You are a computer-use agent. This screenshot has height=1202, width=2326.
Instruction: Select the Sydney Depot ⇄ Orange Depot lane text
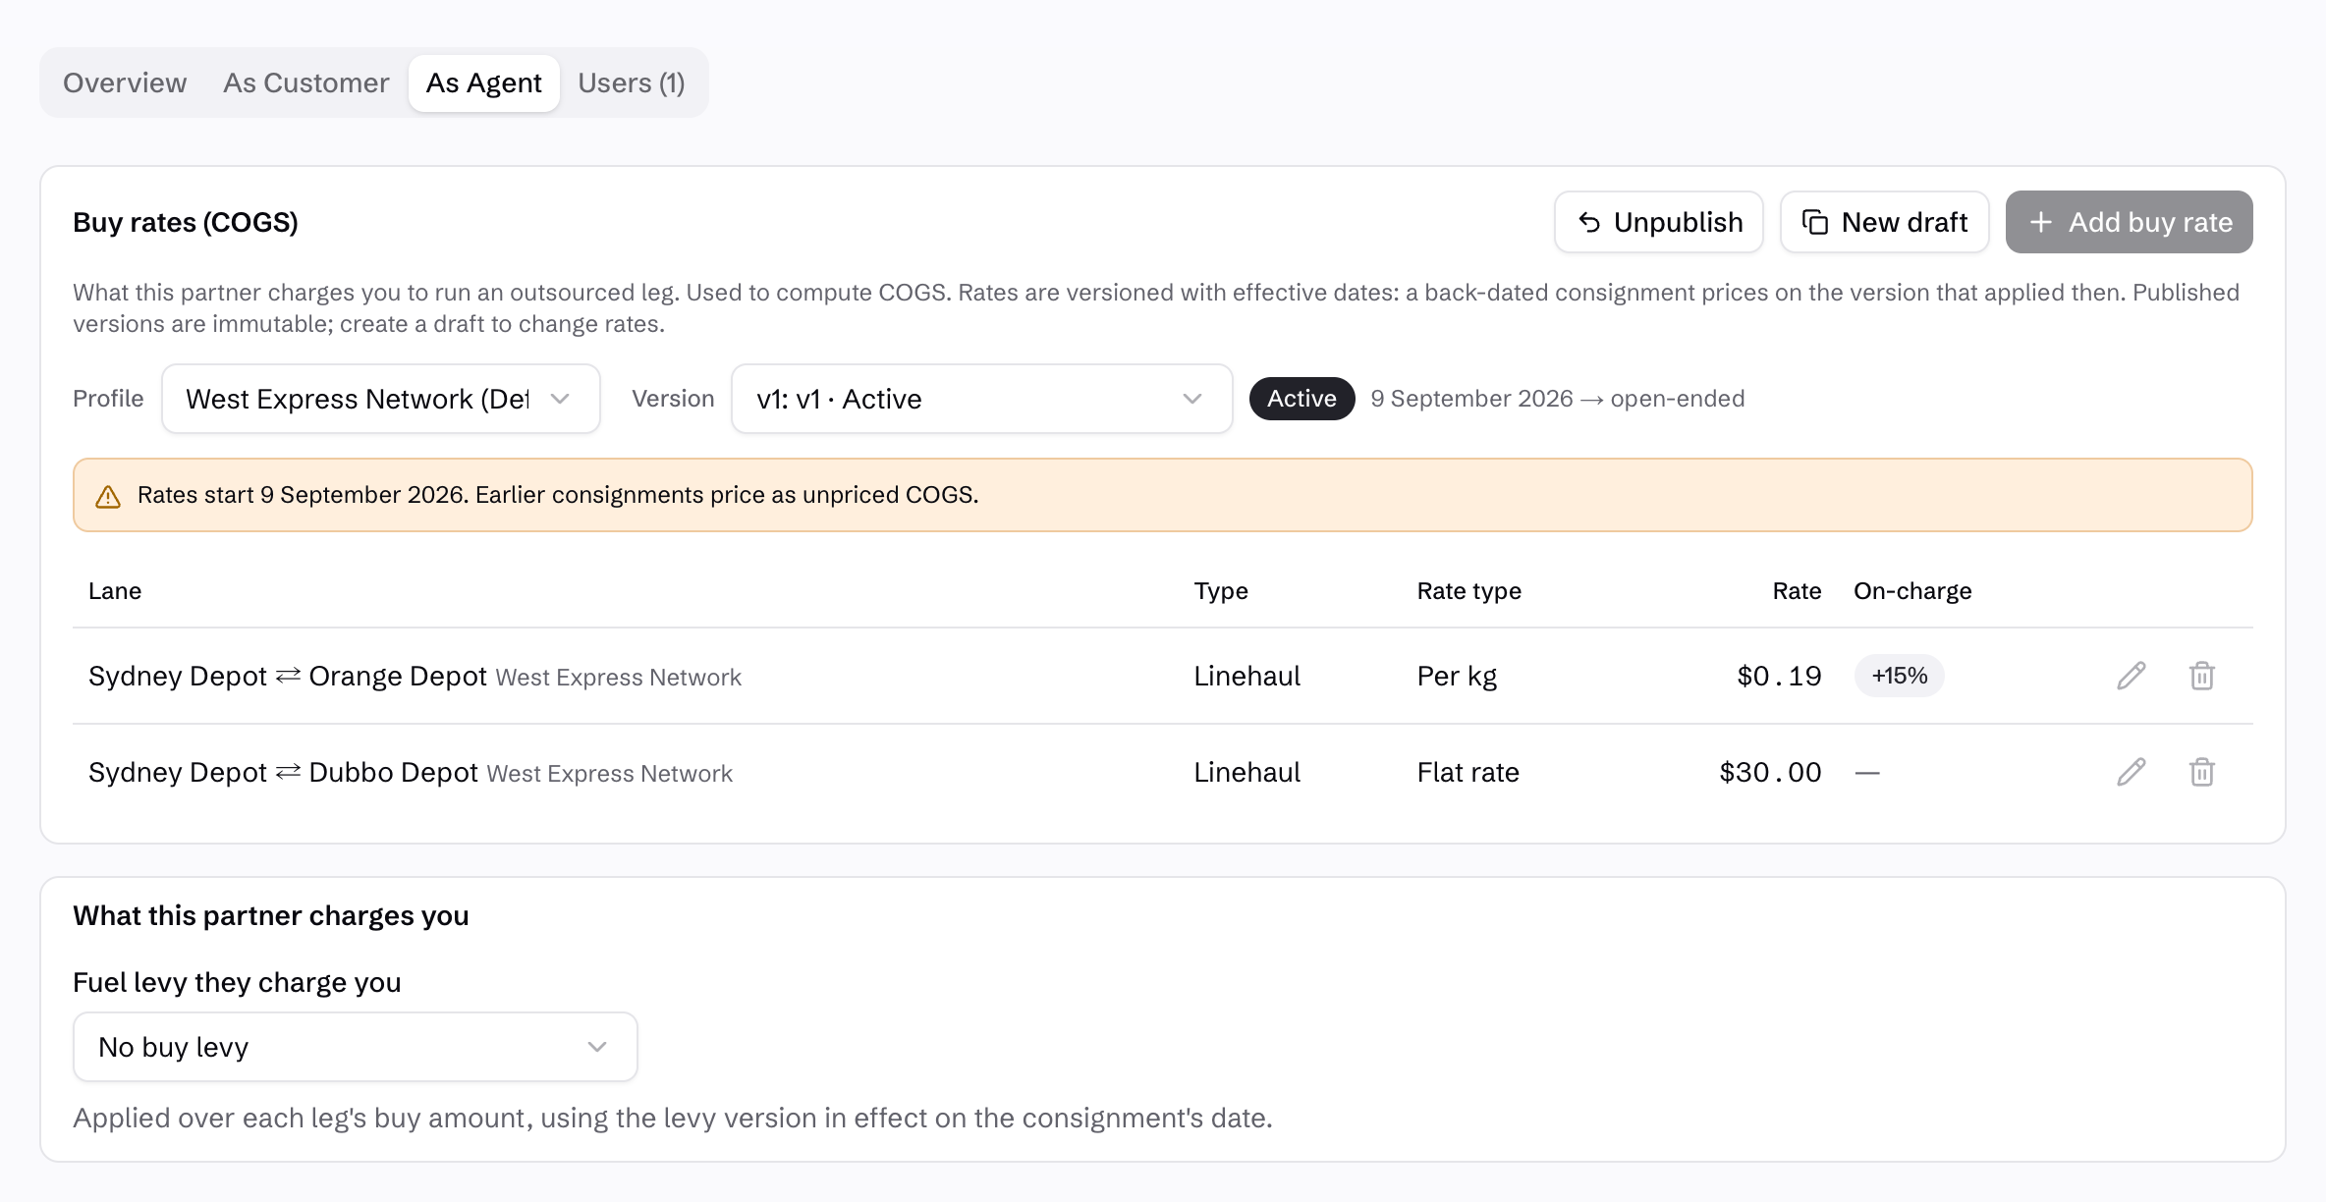288,676
